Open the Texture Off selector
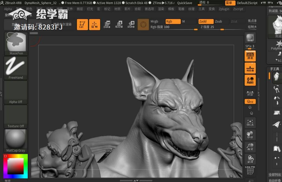Viewport: 282px width, 182px height. [16, 117]
